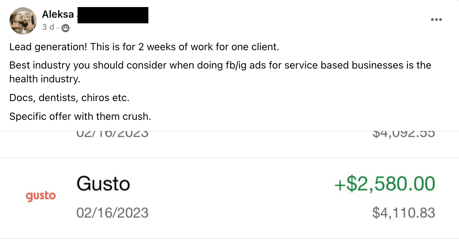Click the cut-off $4,092.55 amount
Viewport: 459px width, 246px height.
pos(404,134)
